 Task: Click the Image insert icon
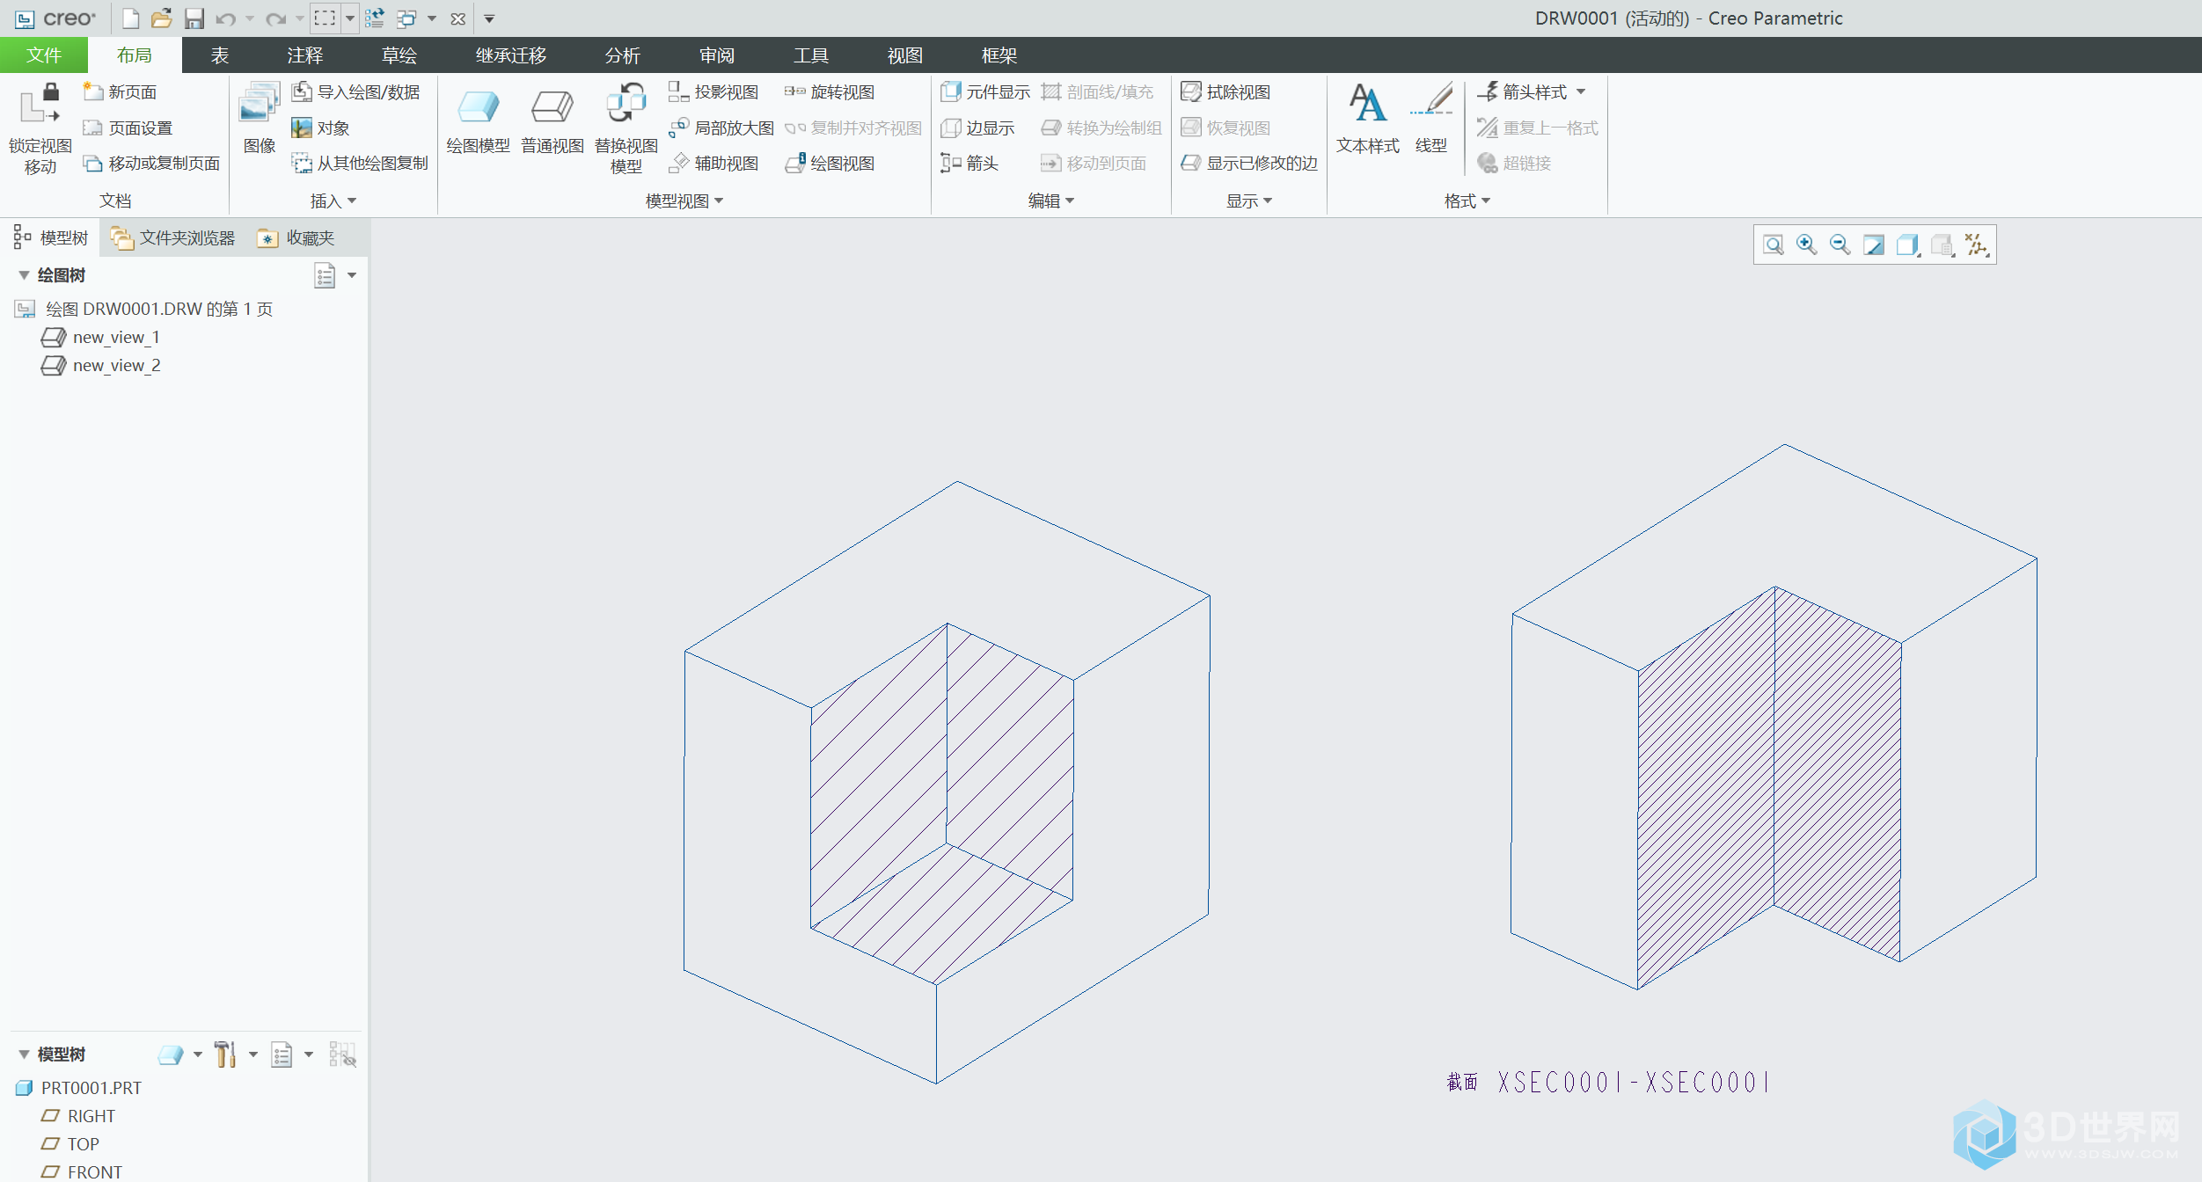(x=259, y=118)
